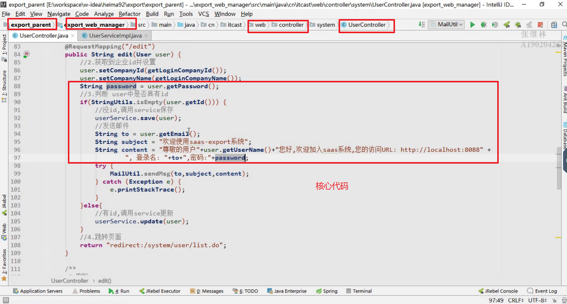Screen dimensions: 567x304
Task: Click the highlighted password variable on line 88
Action: pos(121,86)
